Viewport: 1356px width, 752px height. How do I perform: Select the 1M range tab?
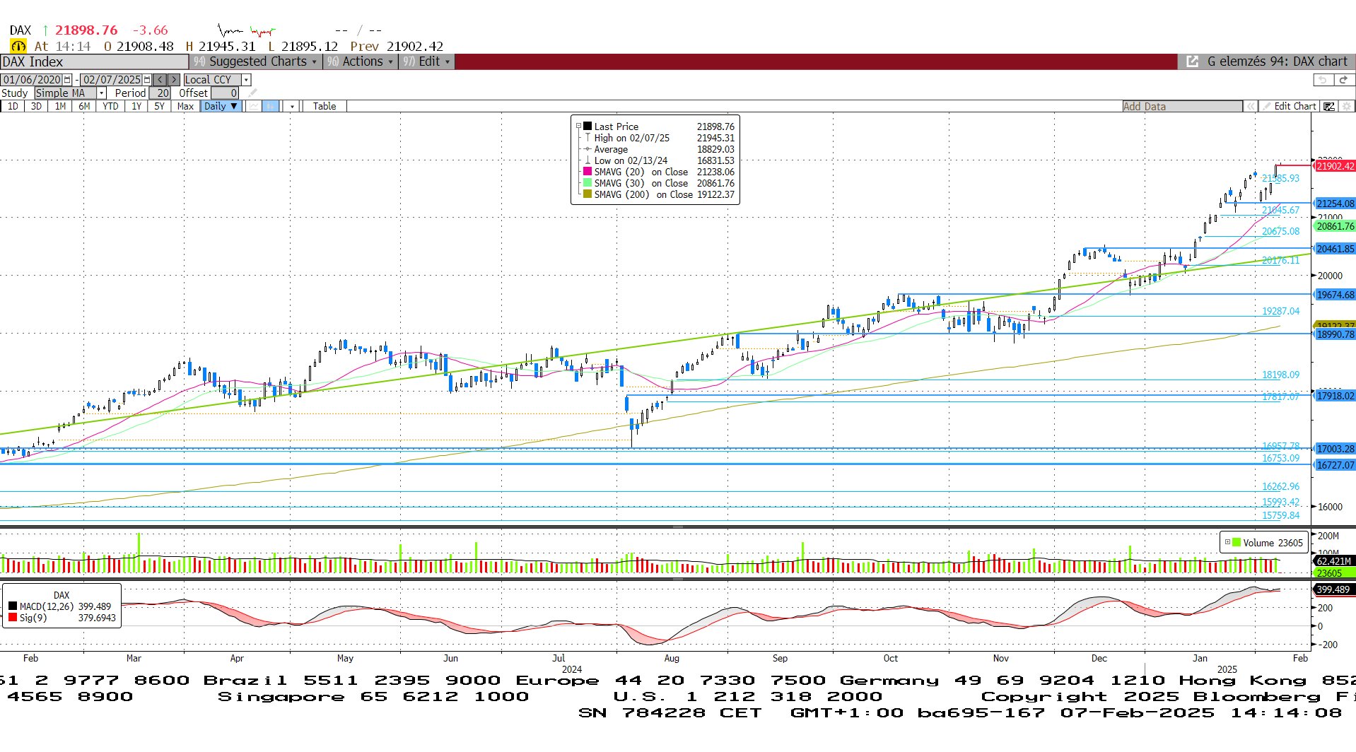tap(60, 106)
